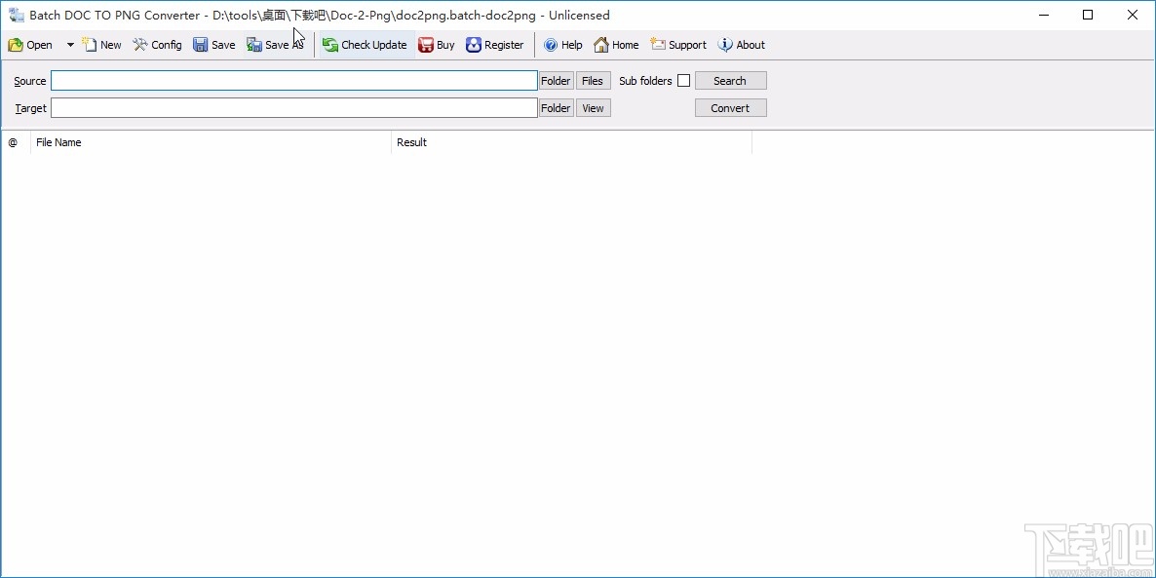Focus the Target path input field
This screenshot has width=1156, height=578.
point(294,107)
